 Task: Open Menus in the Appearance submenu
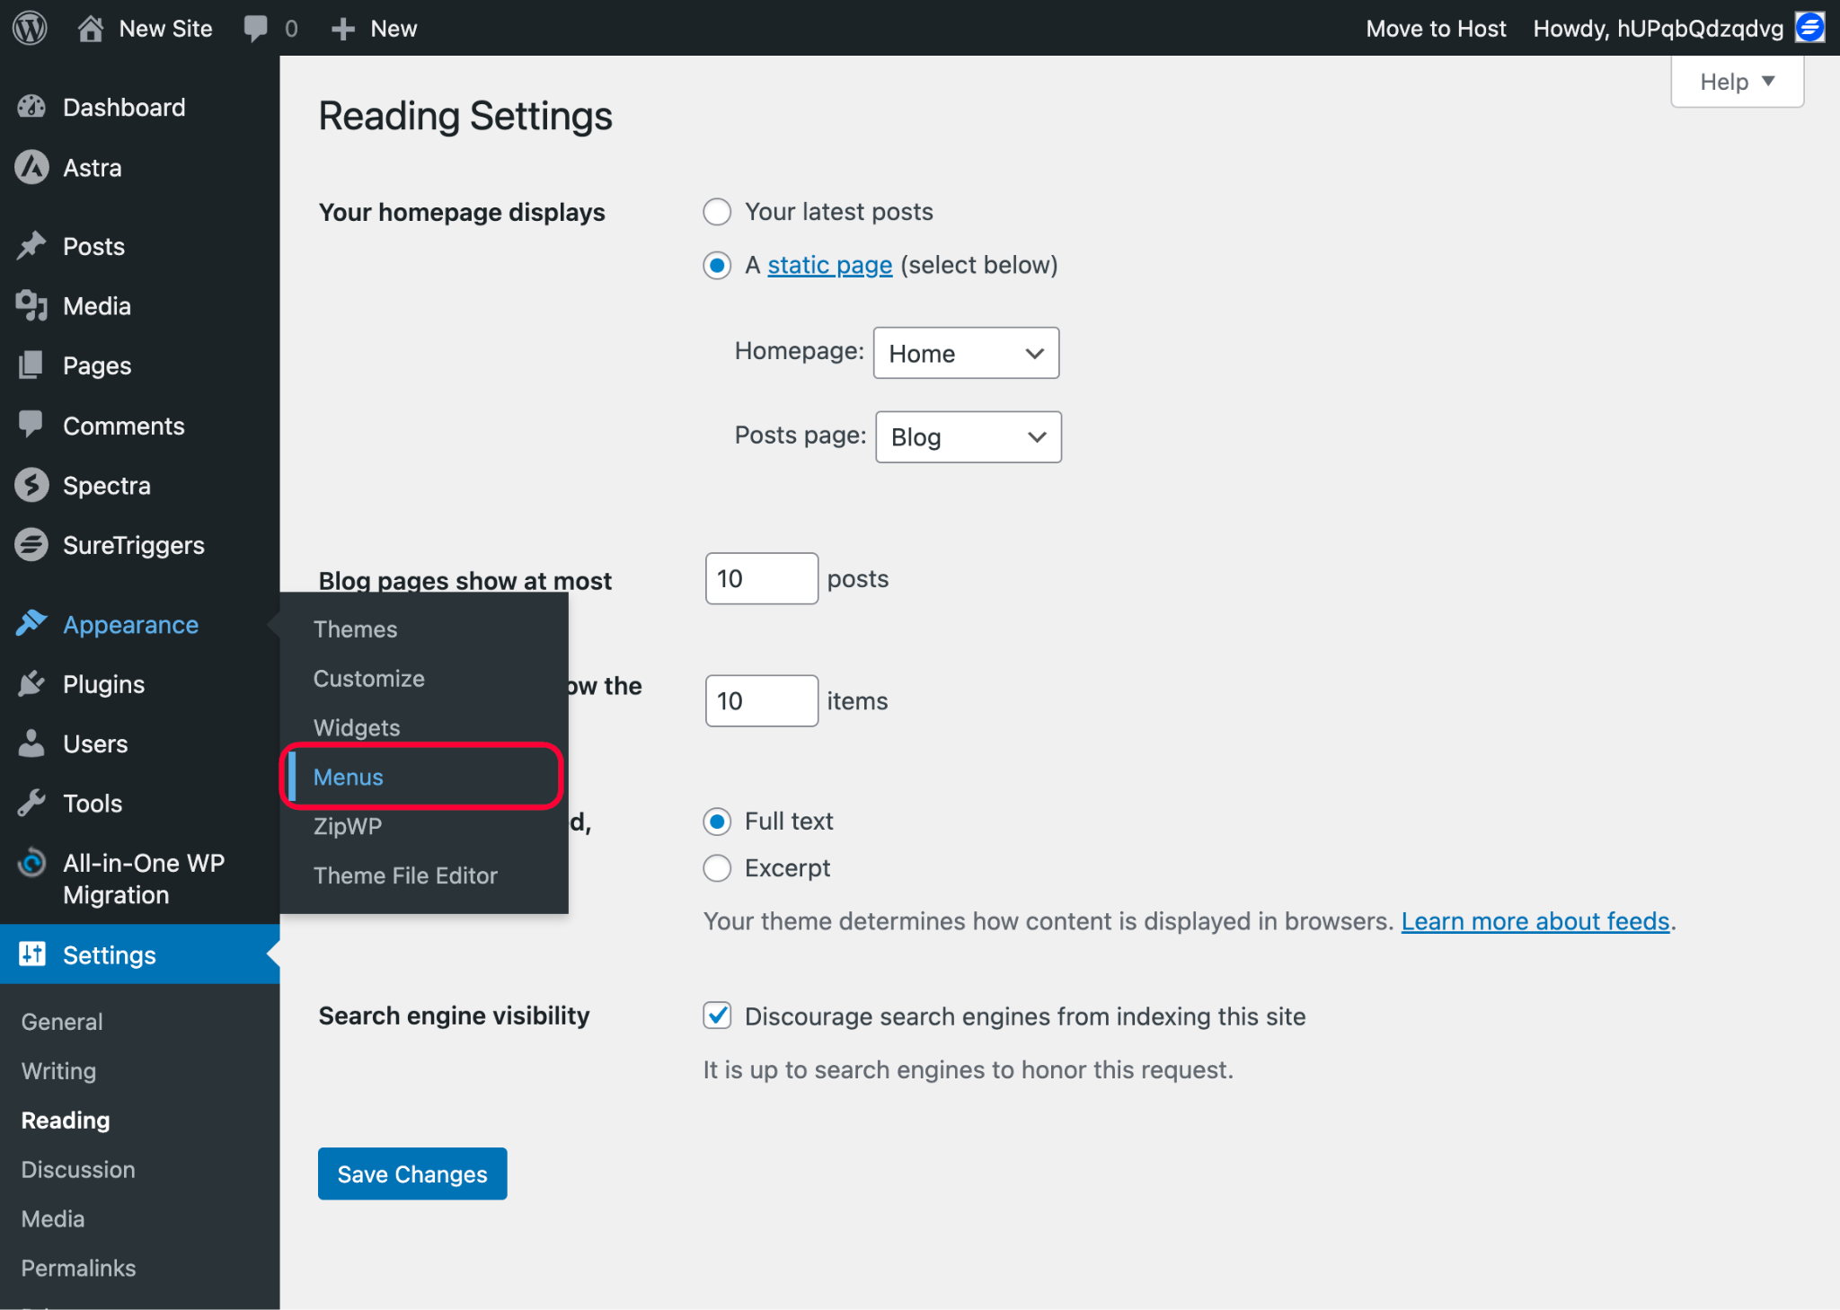349,777
